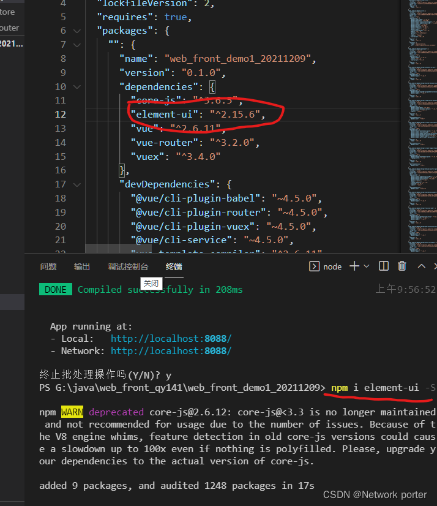This screenshot has width=437, height=506.
Task: Click the 上午9:56:52 timestamp in terminal
Action: 406,290
